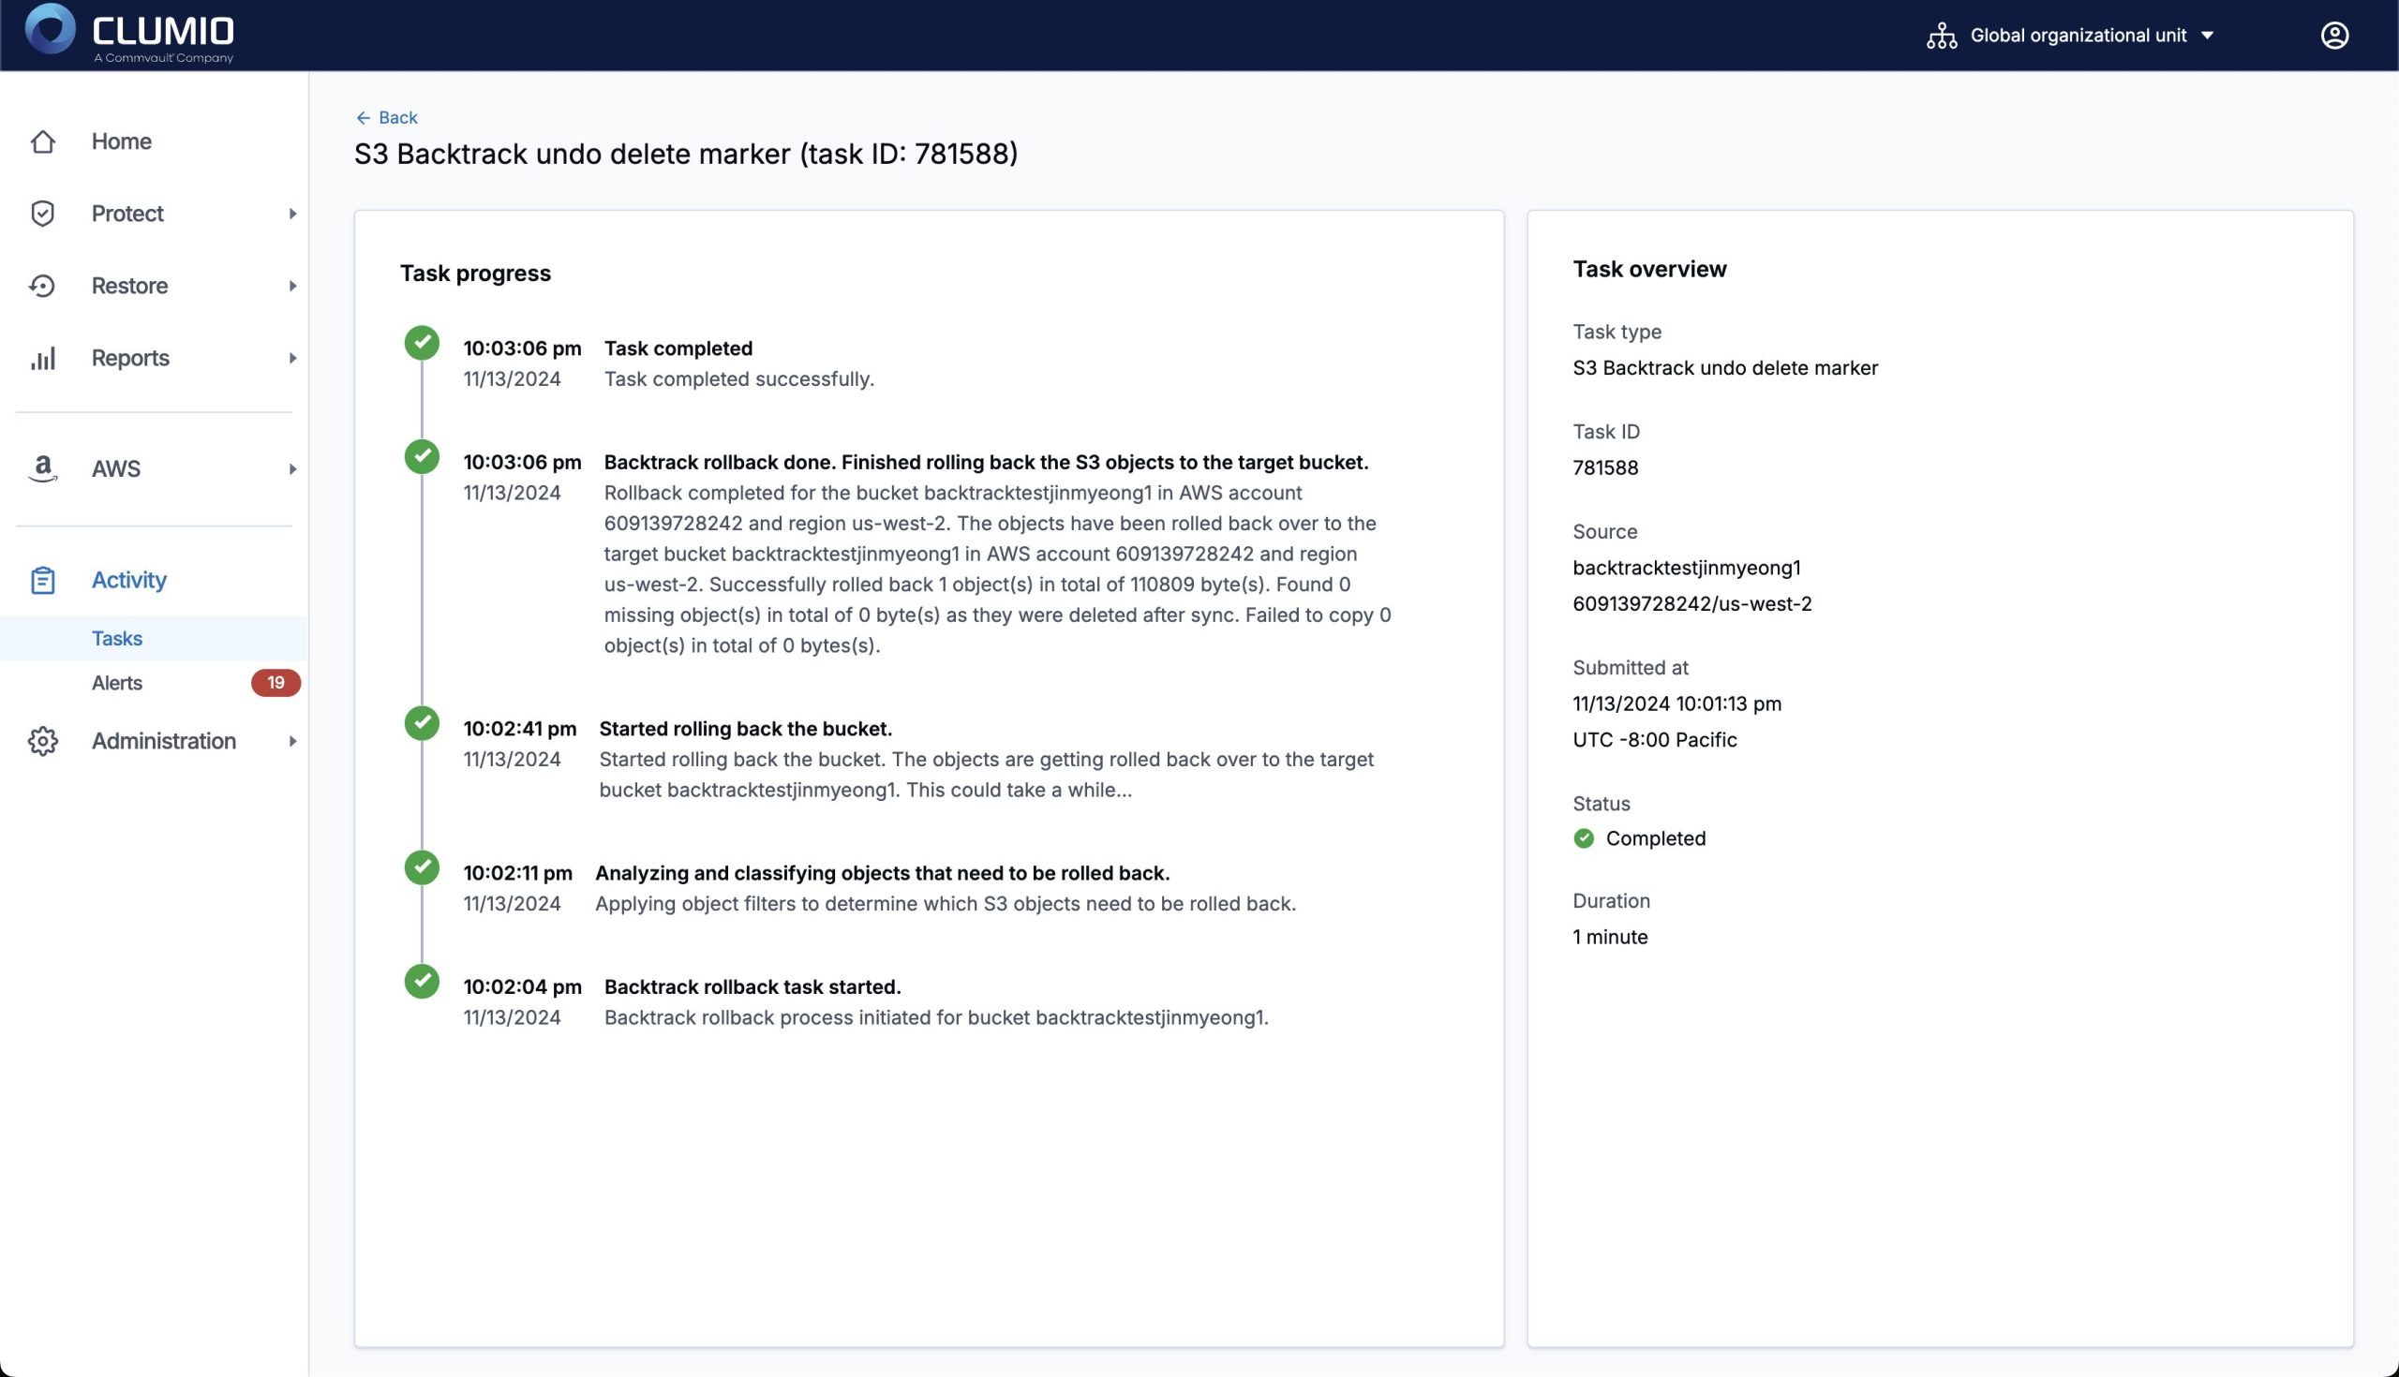
Task: Select the AWS Amazon icon
Action: click(42, 468)
